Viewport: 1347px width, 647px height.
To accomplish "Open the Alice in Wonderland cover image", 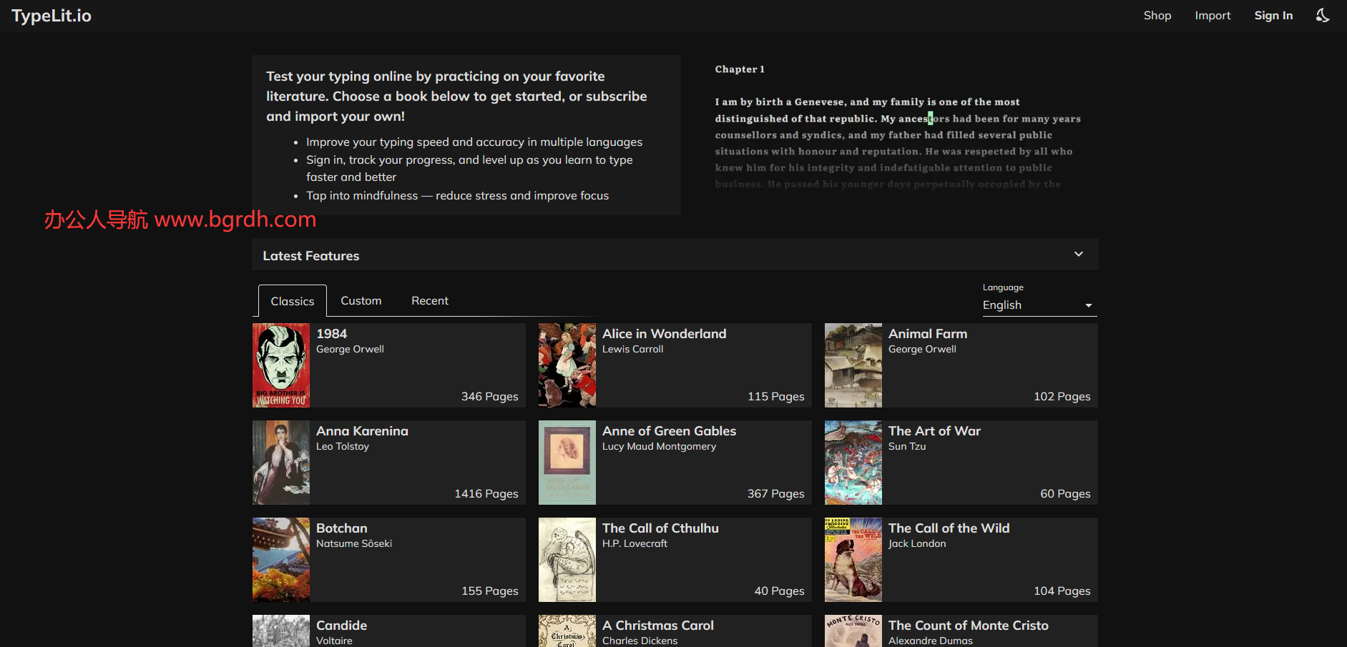I will click(567, 365).
